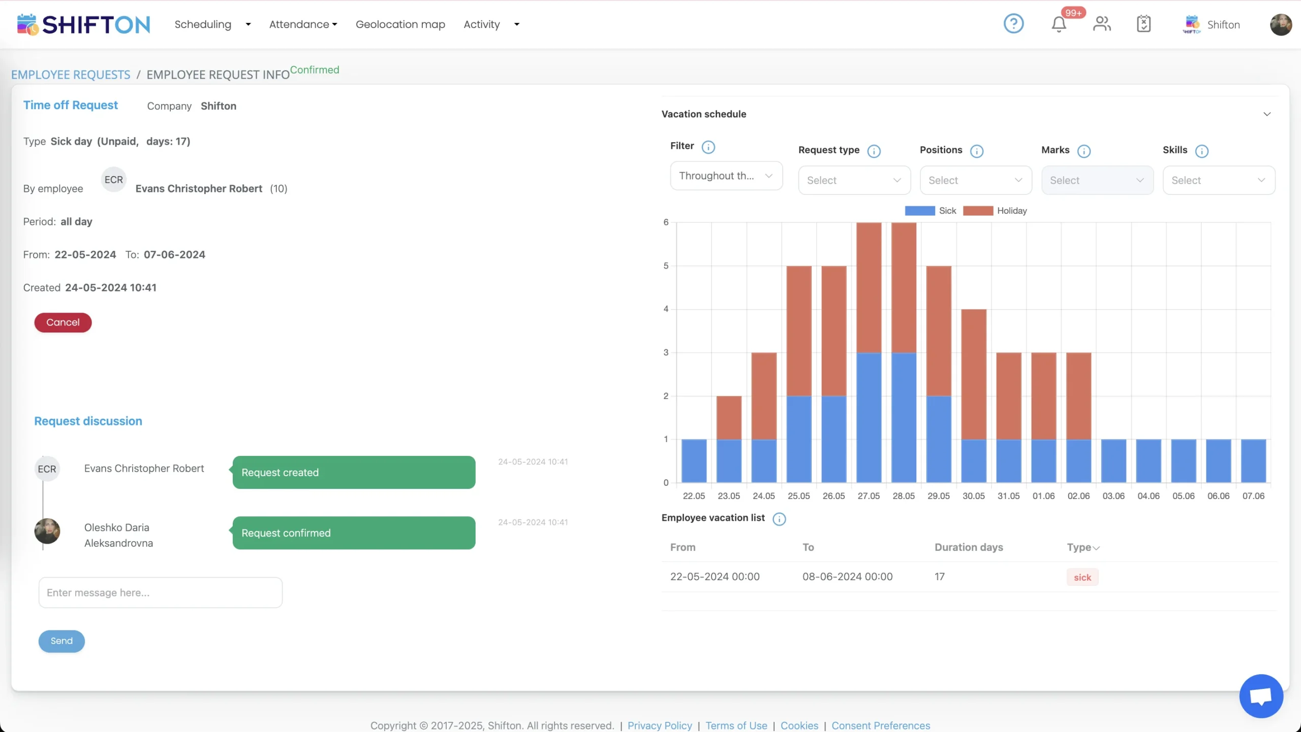Open notifications bell with 99+ badge
The image size is (1301, 732).
point(1059,24)
